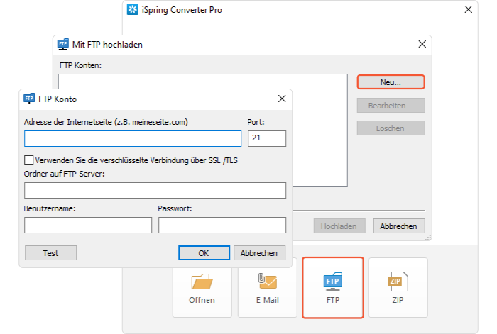Click the Test button

click(50, 253)
